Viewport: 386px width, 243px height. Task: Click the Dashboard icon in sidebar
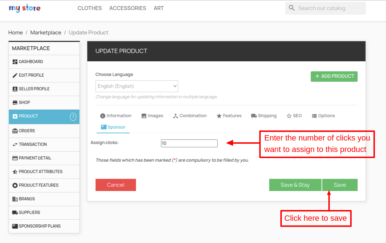tap(15, 62)
